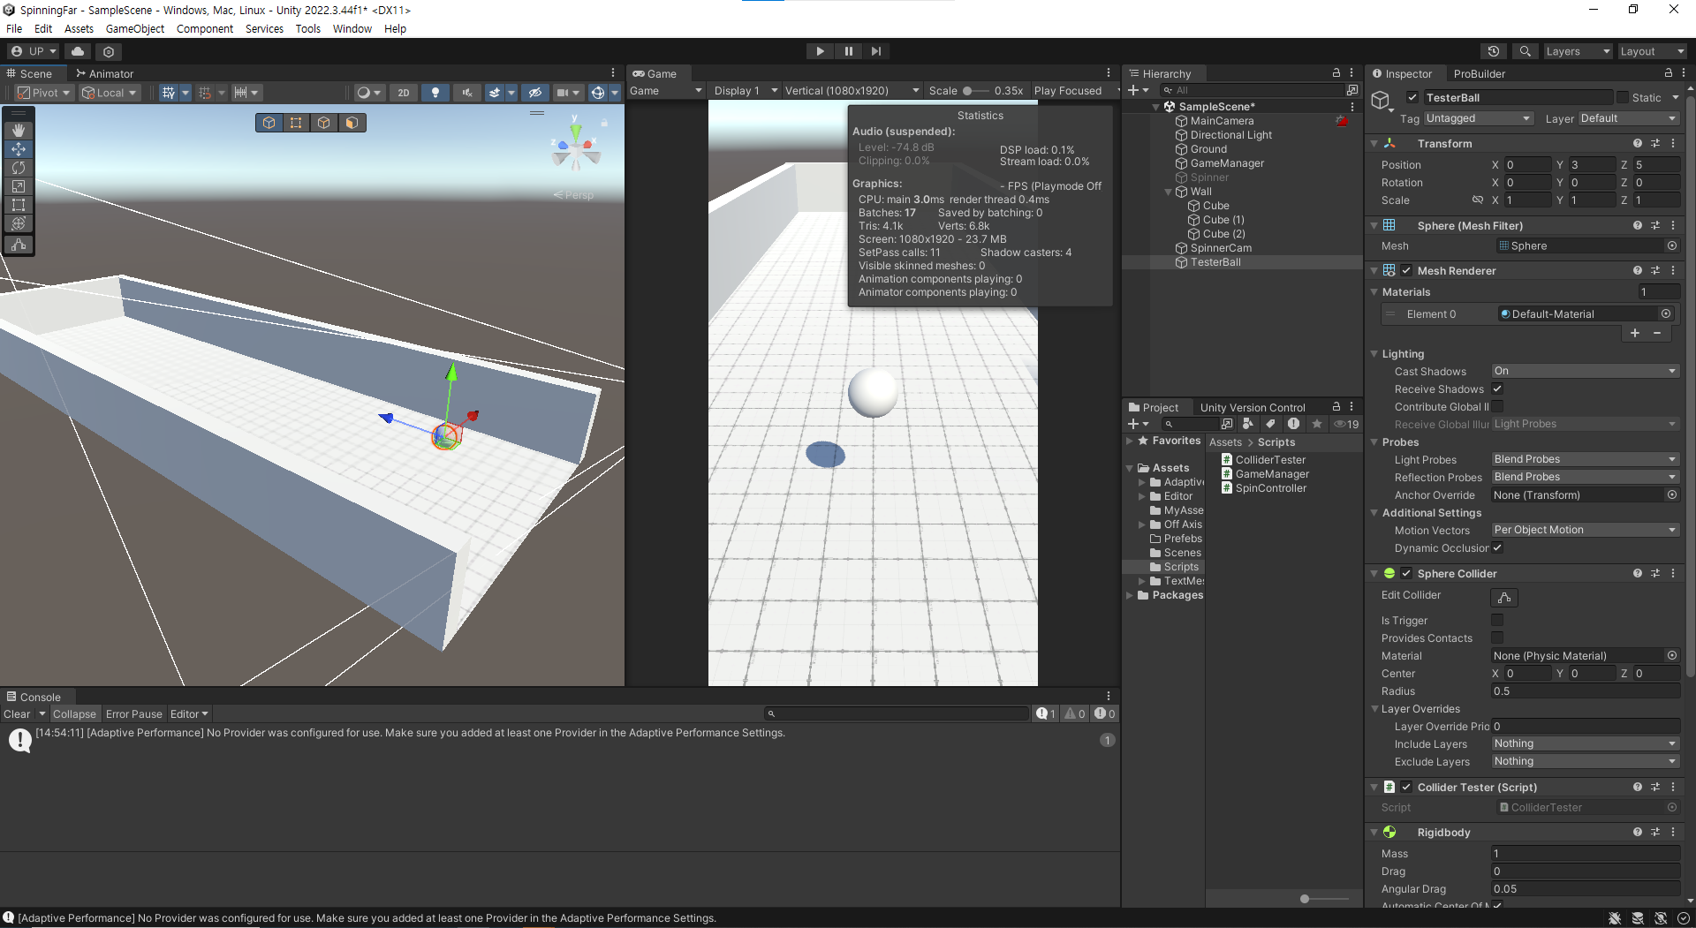Toggle Error Pause in the Console
This screenshot has height=928, width=1696.
pos(133,713)
